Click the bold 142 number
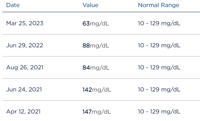The width and height of the screenshot is (200, 121). 87,90
